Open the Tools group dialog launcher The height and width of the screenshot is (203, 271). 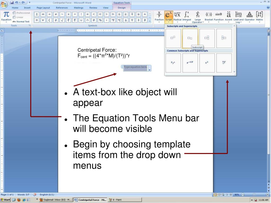click(30, 25)
